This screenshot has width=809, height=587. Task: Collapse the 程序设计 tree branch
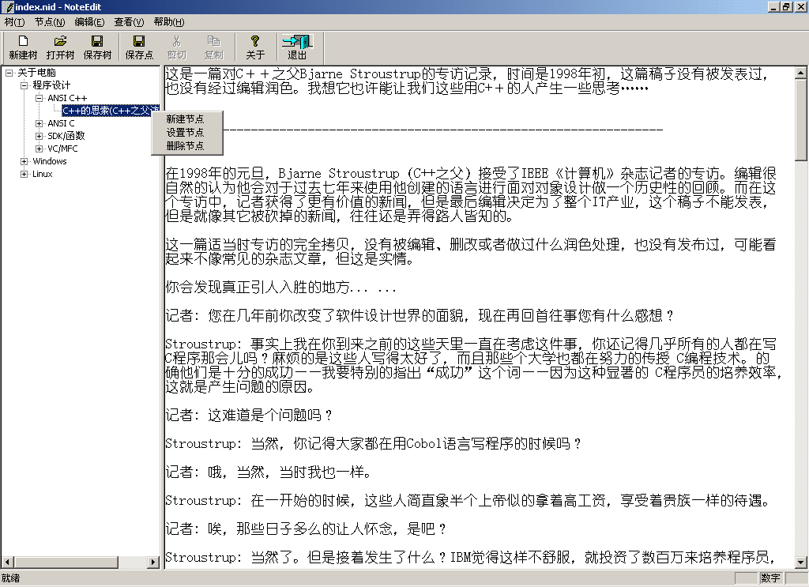(24, 85)
